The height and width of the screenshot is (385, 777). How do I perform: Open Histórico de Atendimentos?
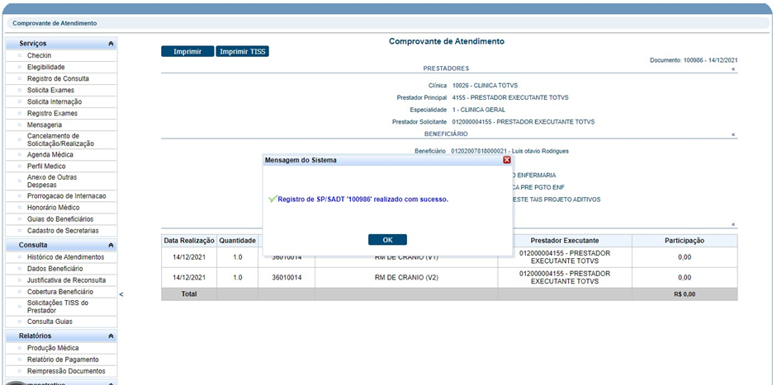coord(66,257)
